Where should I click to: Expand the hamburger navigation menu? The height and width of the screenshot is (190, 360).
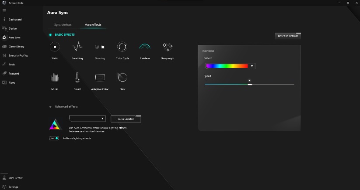tap(4, 10)
